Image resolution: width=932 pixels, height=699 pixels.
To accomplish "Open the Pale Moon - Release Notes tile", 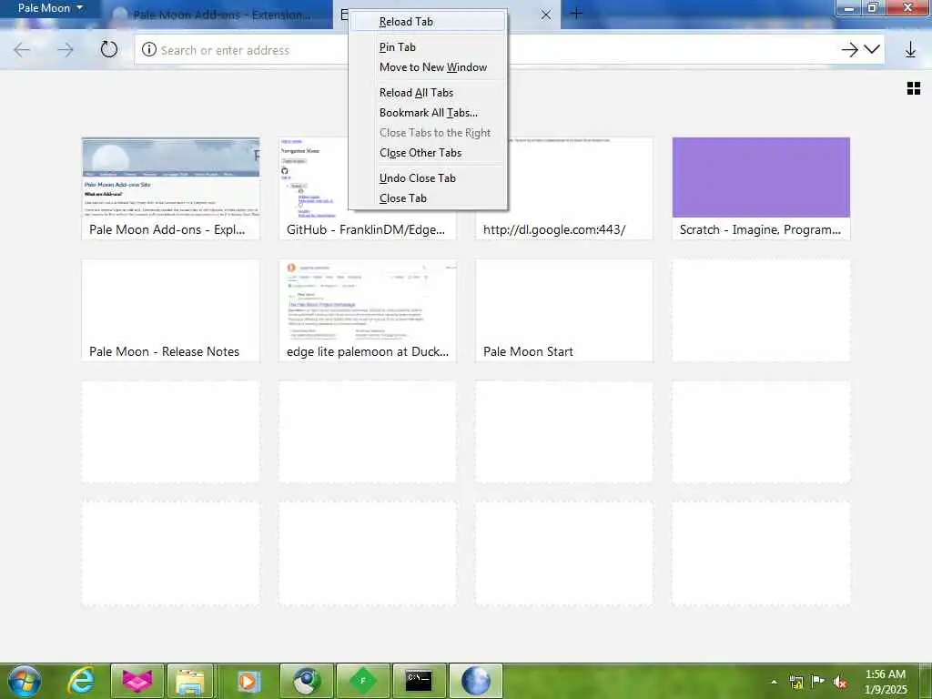I will click(x=170, y=311).
